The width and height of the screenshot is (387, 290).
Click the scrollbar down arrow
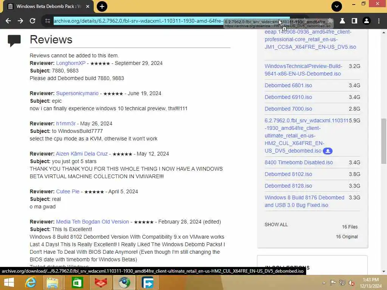pyautogui.click(x=384, y=271)
